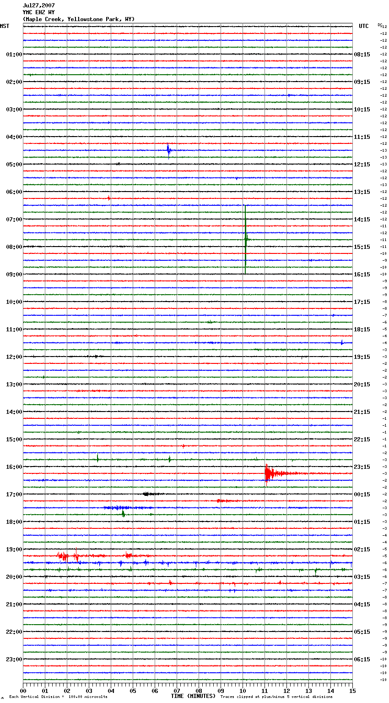The height and width of the screenshot is (703, 389).
Task: Click the 02:15 UTC row label
Action: tap(362, 549)
